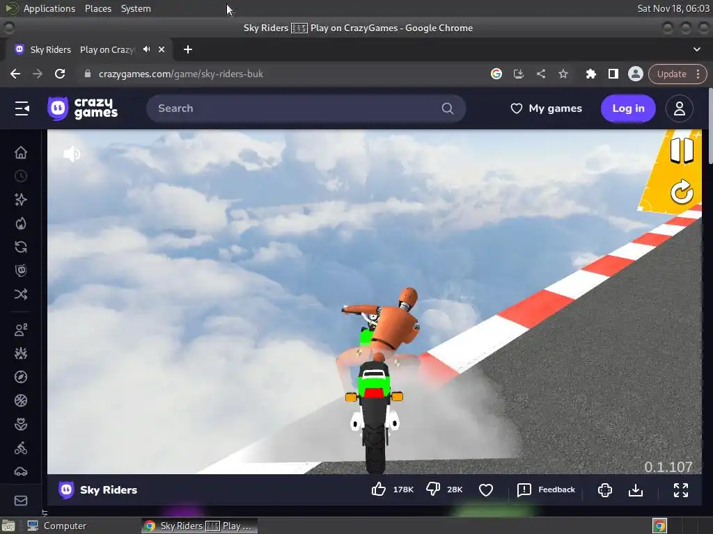Click the Google icon in address bar
This screenshot has height=534, width=713.
click(496, 74)
